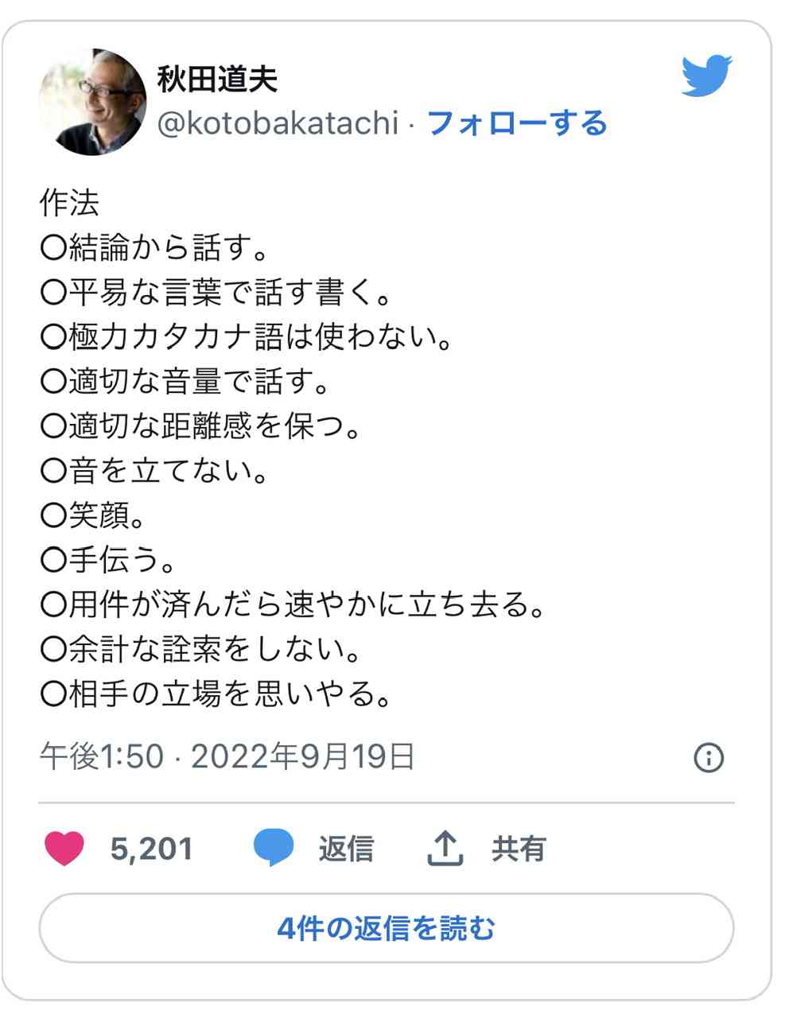Tap the share upload arrow icon
The image size is (785, 1018).
(x=445, y=849)
